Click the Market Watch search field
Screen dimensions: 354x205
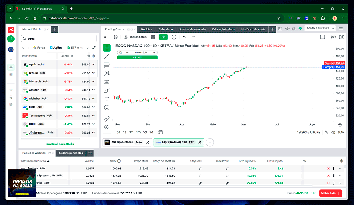point(59,39)
